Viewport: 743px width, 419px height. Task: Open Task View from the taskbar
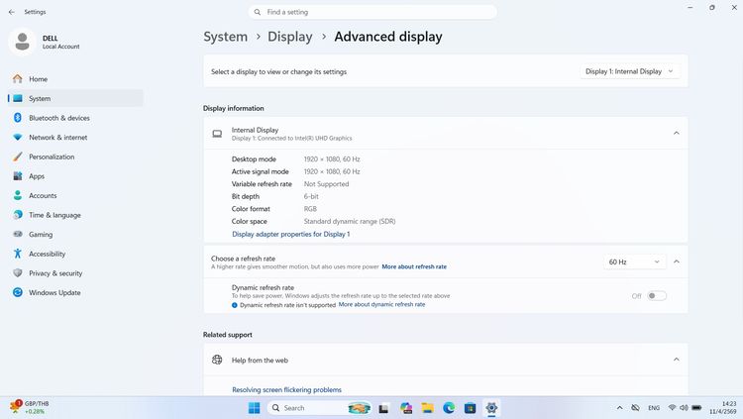383,408
